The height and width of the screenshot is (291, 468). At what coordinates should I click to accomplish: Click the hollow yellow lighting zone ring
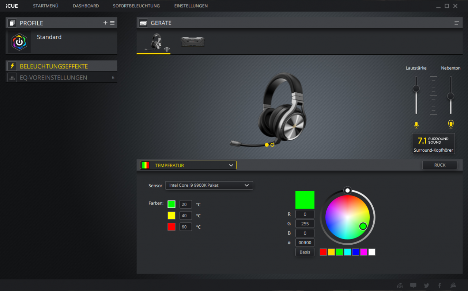[272, 145]
